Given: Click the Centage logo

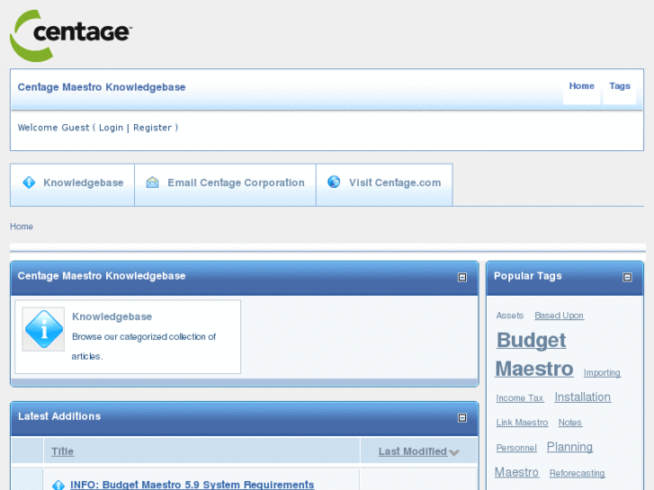Looking at the screenshot, I should (70, 36).
